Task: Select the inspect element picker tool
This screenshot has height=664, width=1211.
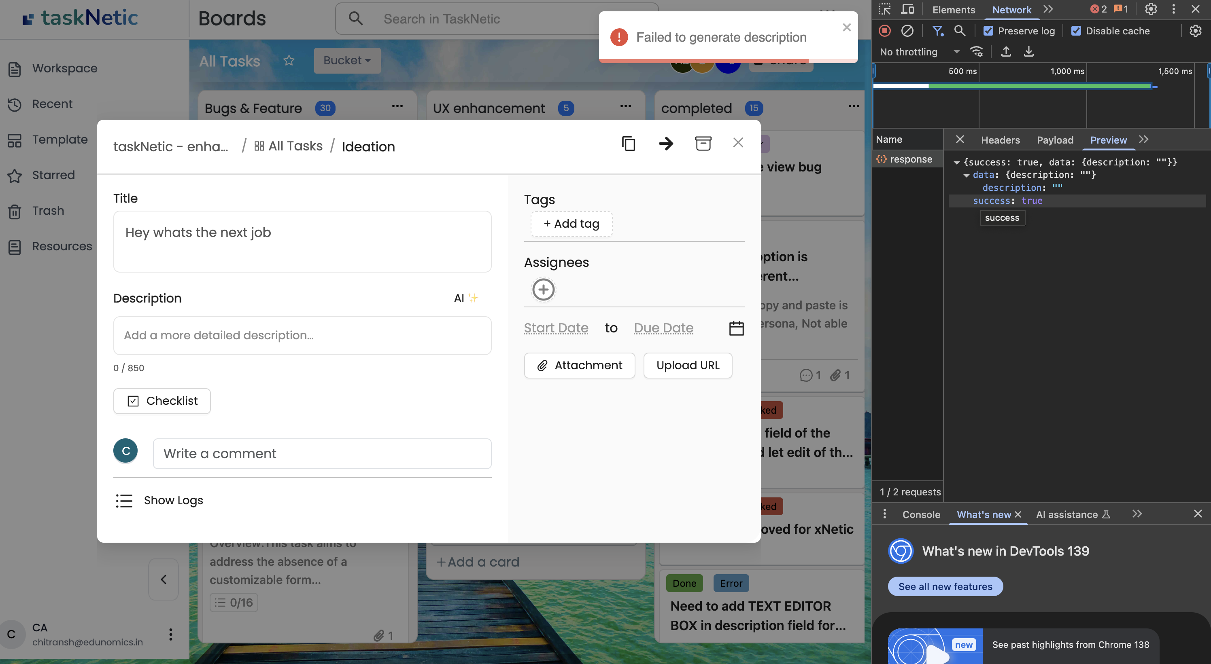Action: tap(884, 9)
